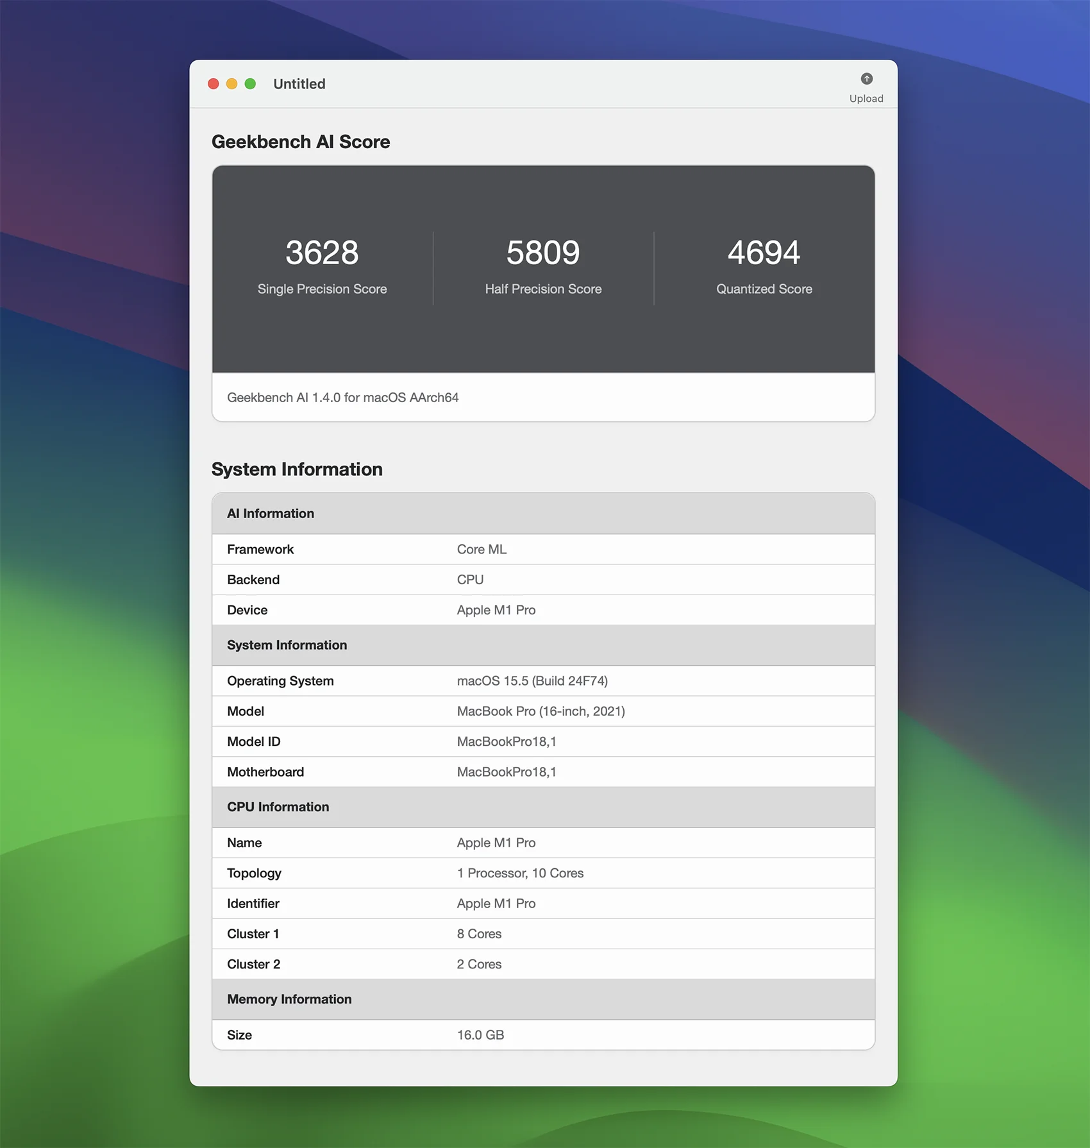Select the 8 Cores Cluster 1 value

pos(479,934)
